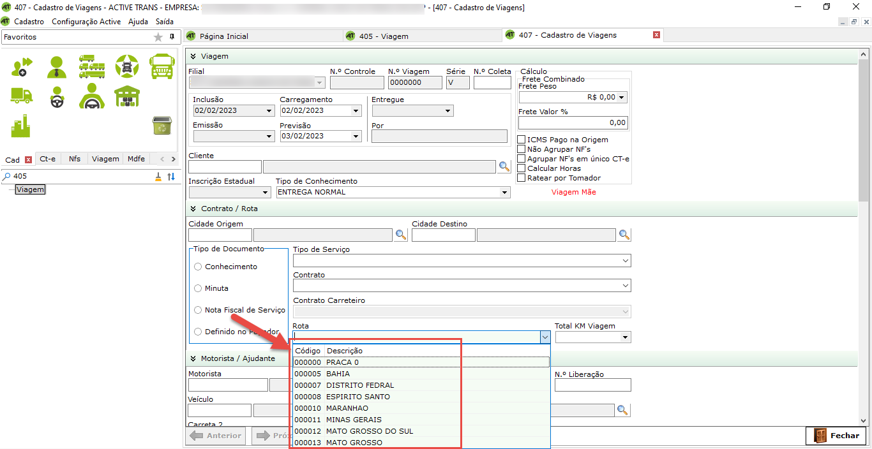Toggle Ratear por Tomador
The image size is (872, 449).
(522, 178)
